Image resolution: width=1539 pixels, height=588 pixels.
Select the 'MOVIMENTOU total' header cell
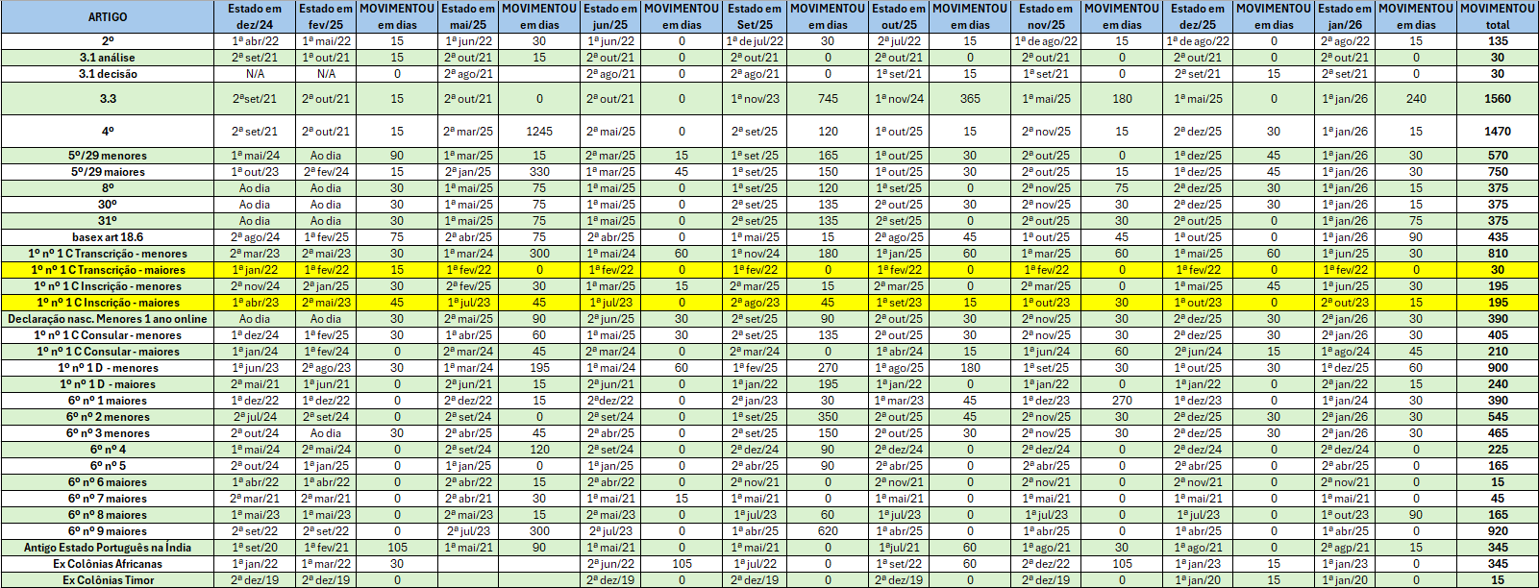pyautogui.click(x=1497, y=16)
